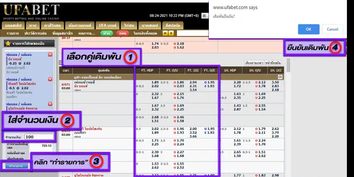Image resolution: width=354 pixels, height=177 pixels.
Task: Remove the -0.5 @ 2.02 bet slip with X
Action: [50, 79]
